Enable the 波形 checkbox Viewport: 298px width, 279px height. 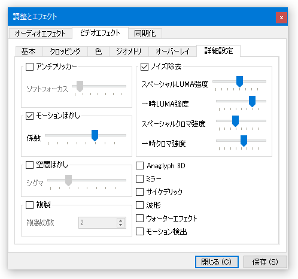pos(139,205)
